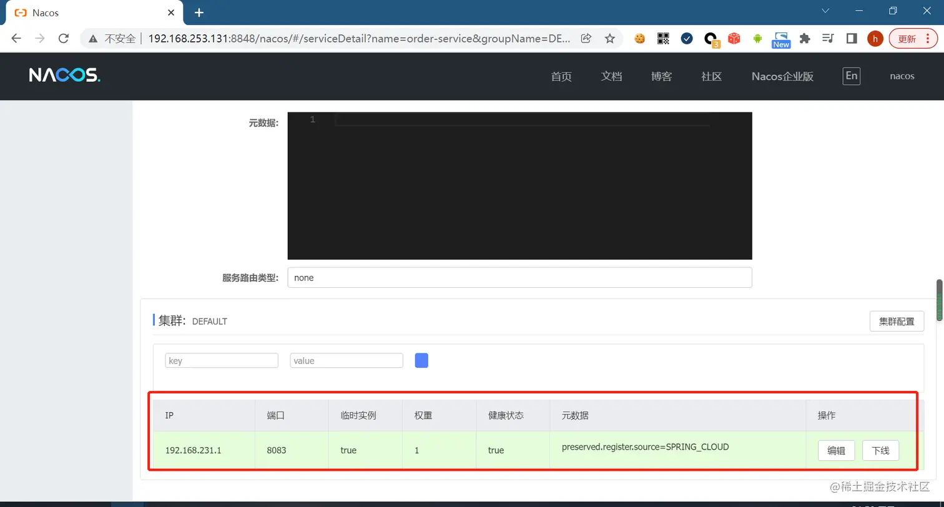Open the profile avatar 'h'
This screenshot has height=507, width=944.
click(875, 39)
